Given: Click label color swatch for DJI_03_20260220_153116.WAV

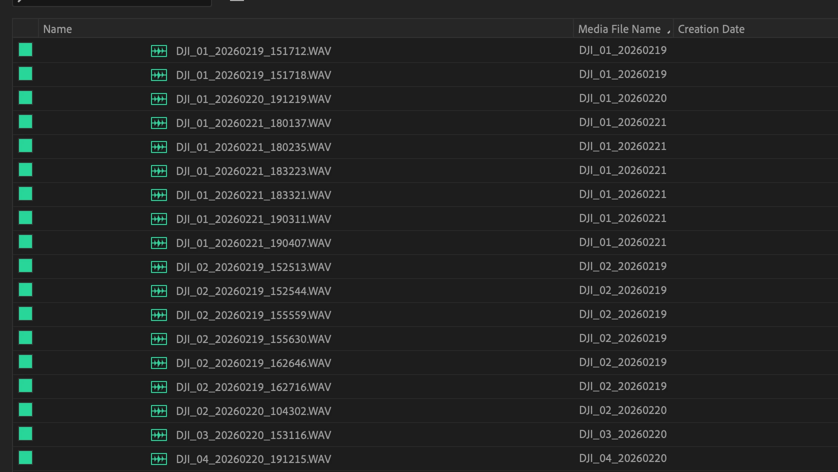Looking at the screenshot, I should pos(25,433).
